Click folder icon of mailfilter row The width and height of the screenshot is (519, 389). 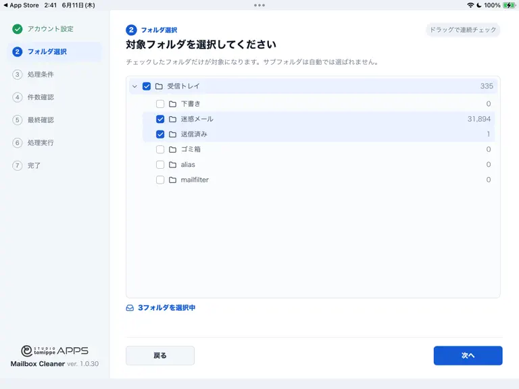pyautogui.click(x=172, y=180)
